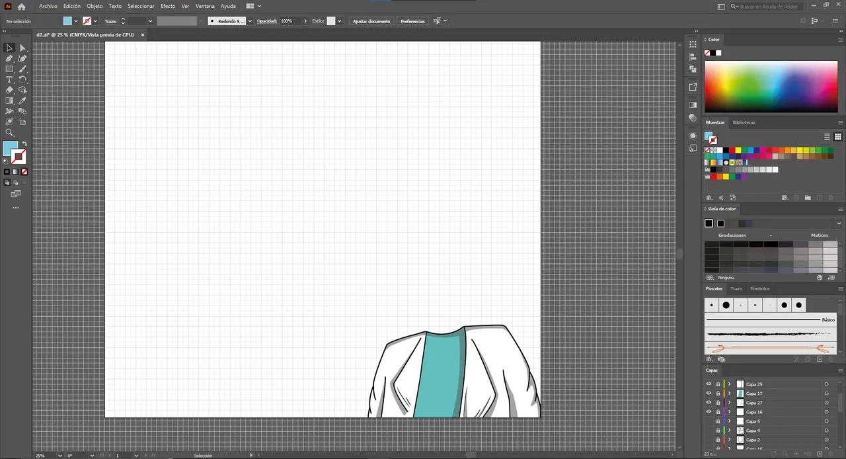Reset default fill and stroke
846x459 pixels.
(x=6, y=161)
